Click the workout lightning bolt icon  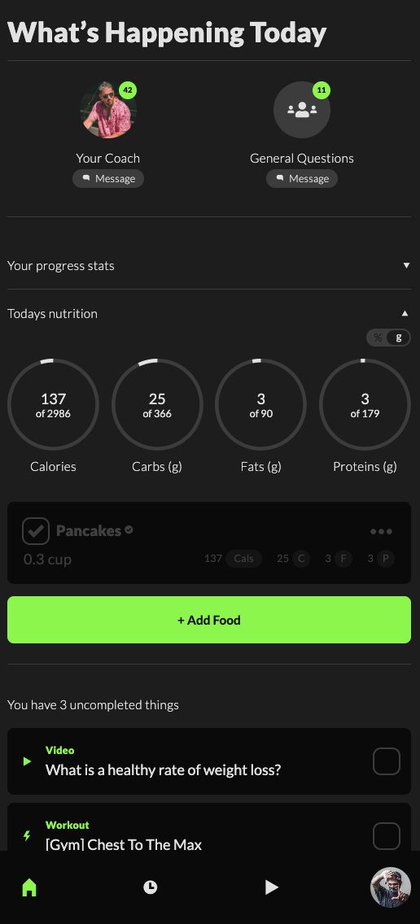click(x=27, y=835)
